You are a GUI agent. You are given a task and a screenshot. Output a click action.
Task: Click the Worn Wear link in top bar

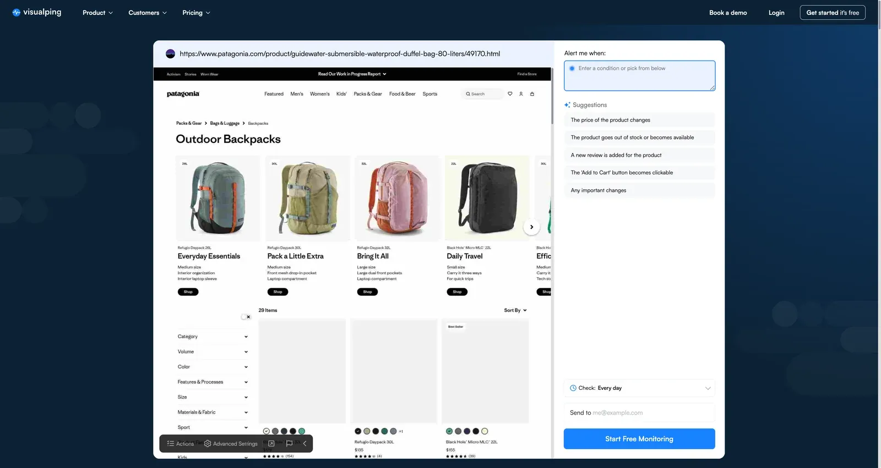pyautogui.click(x=209, y=74)
